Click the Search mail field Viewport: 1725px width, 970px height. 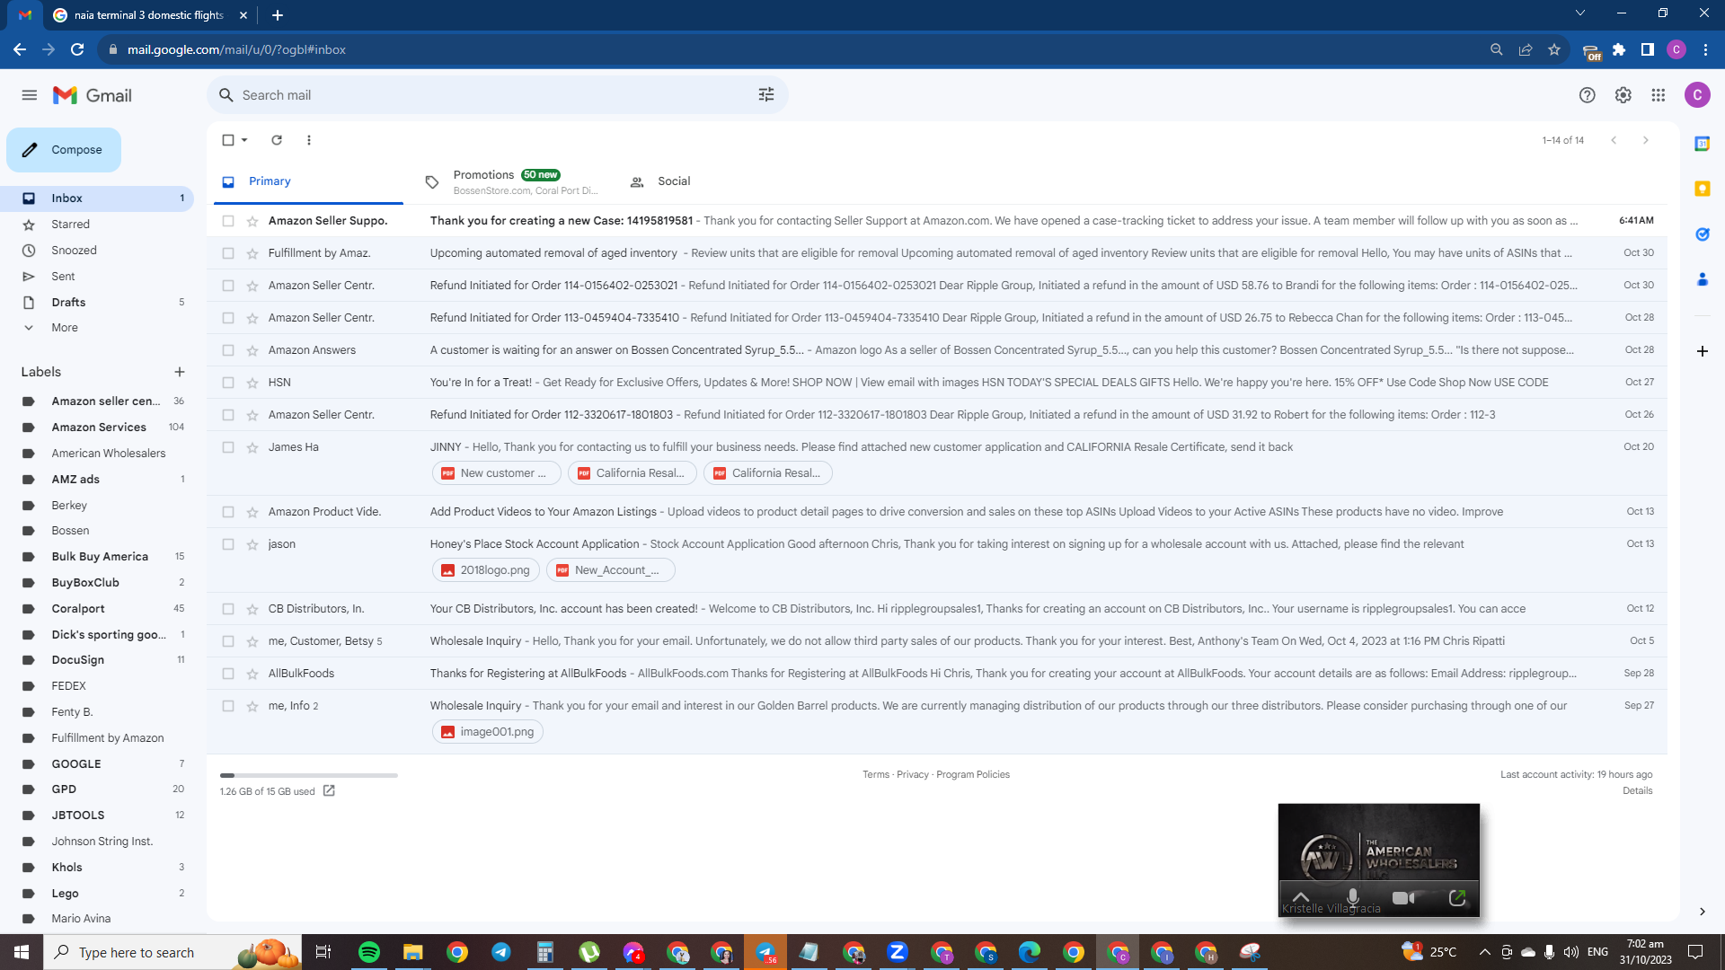[x=497, y=95]
